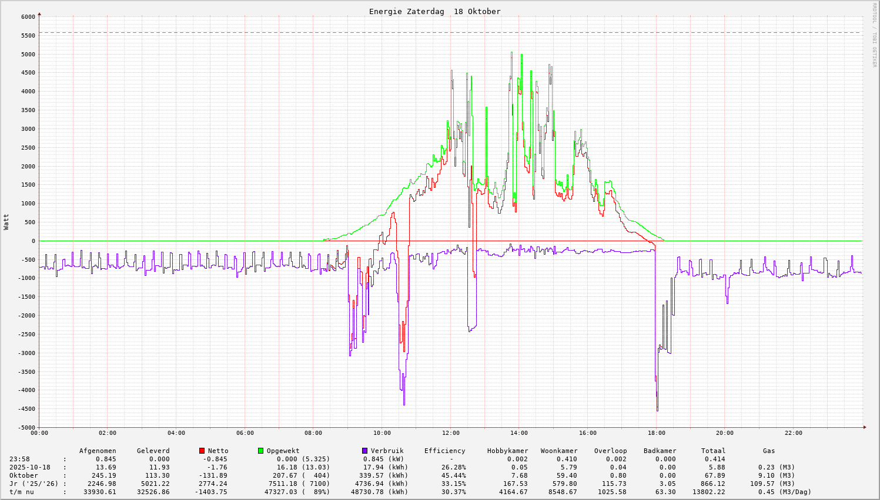Select the 06:00 label on the time axis
This screenshot has width=880, height=500.
pos(245,433)
